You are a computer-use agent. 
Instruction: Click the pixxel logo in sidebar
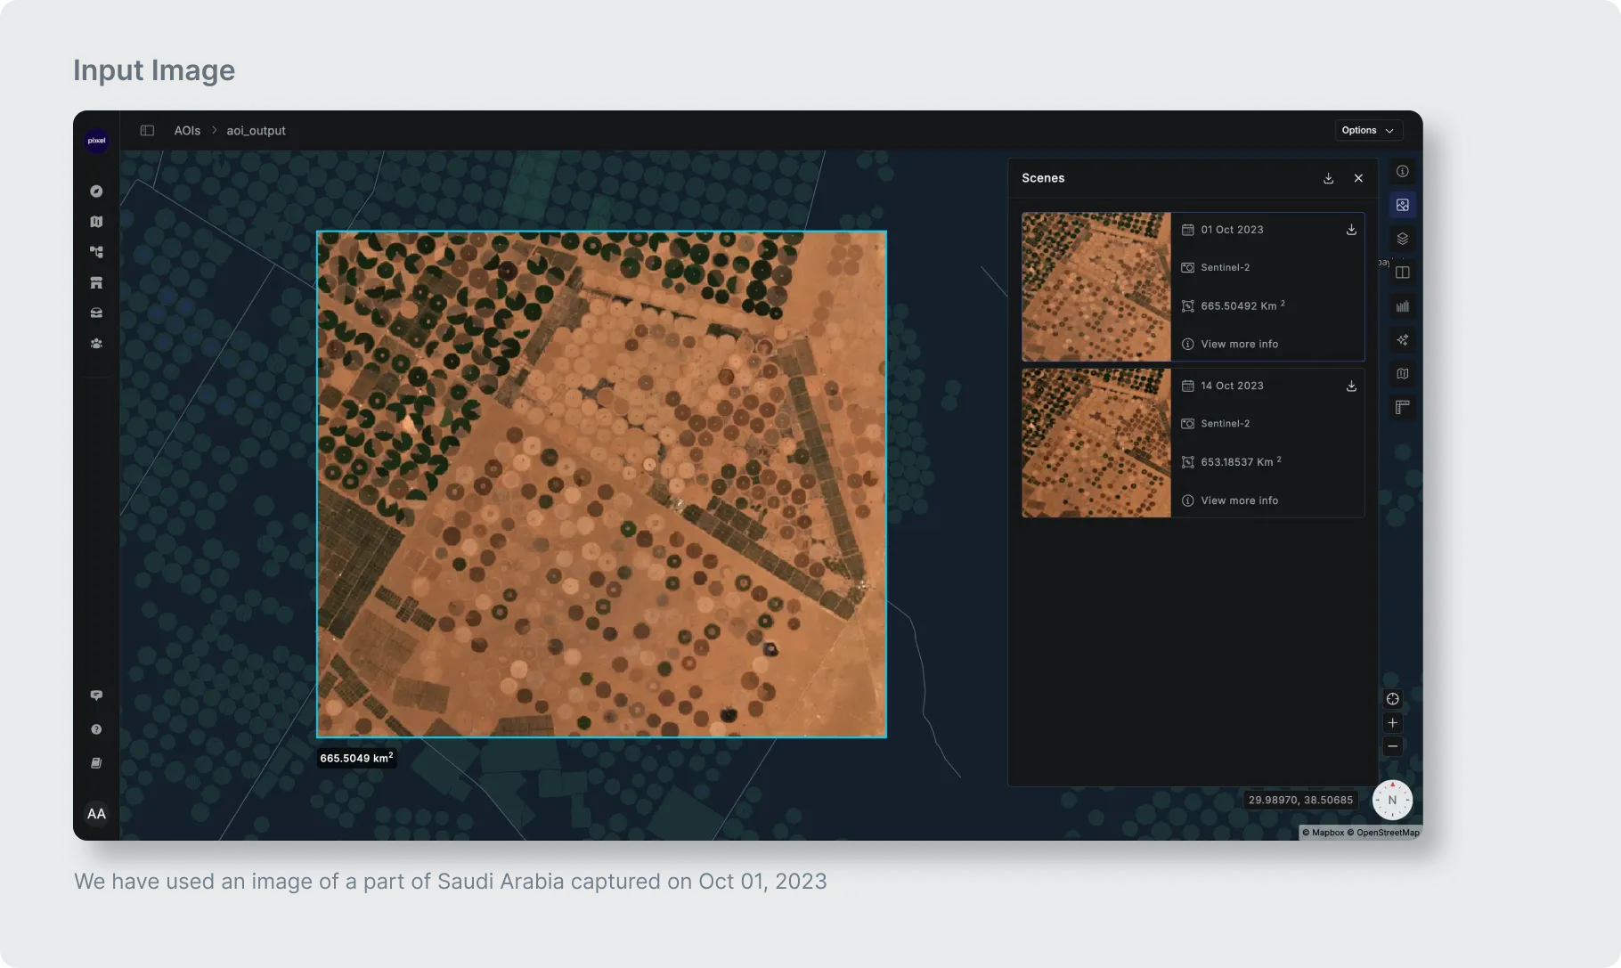[96, 141]
